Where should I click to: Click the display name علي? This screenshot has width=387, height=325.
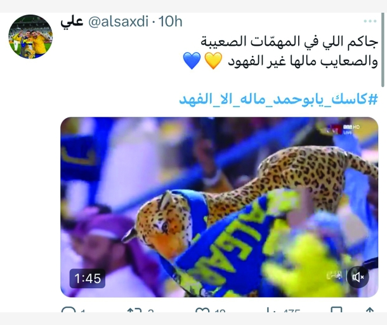(x=72, y=22)
